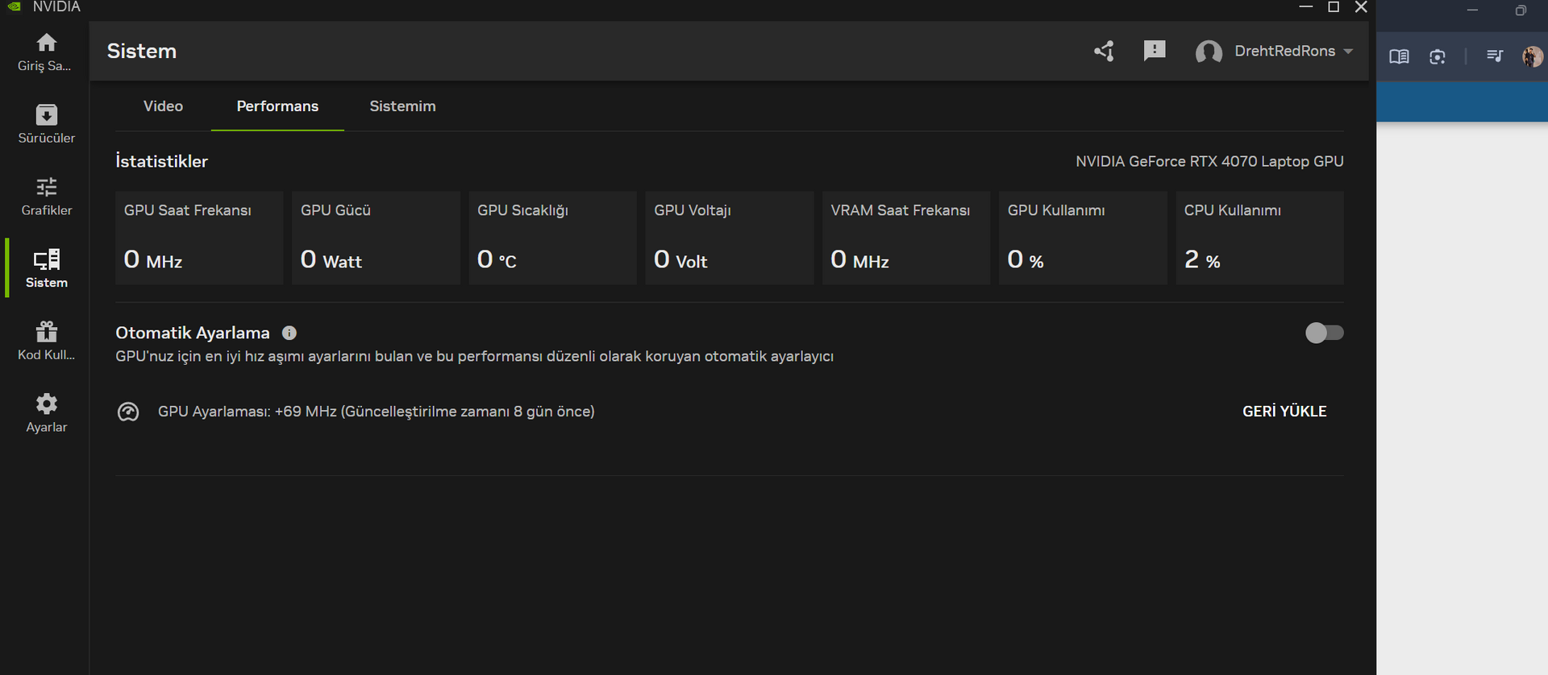Select the Performans tab
Image resolution: width=1548 pixels, height=675 pixels.
[x=277, y=106]
